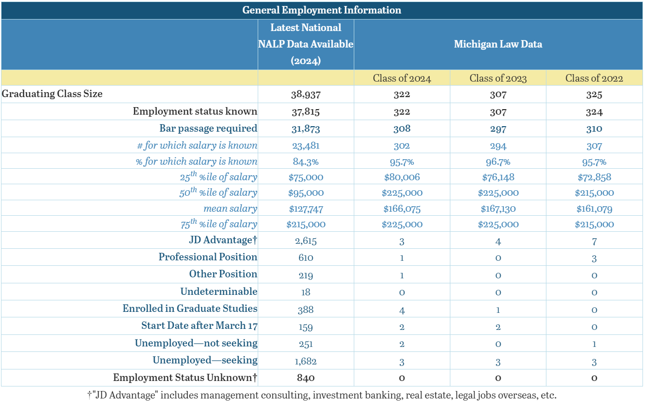Click the Class of 2022 25th percentile $72,858

point(594,177)
